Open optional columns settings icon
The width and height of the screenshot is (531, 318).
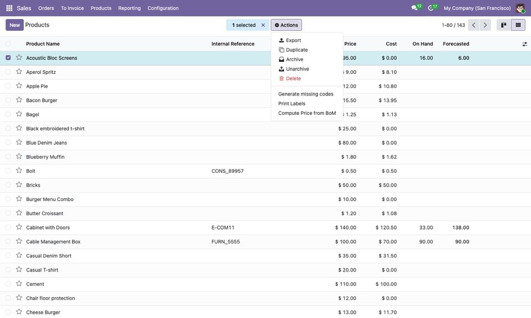[x=524, y=44]
